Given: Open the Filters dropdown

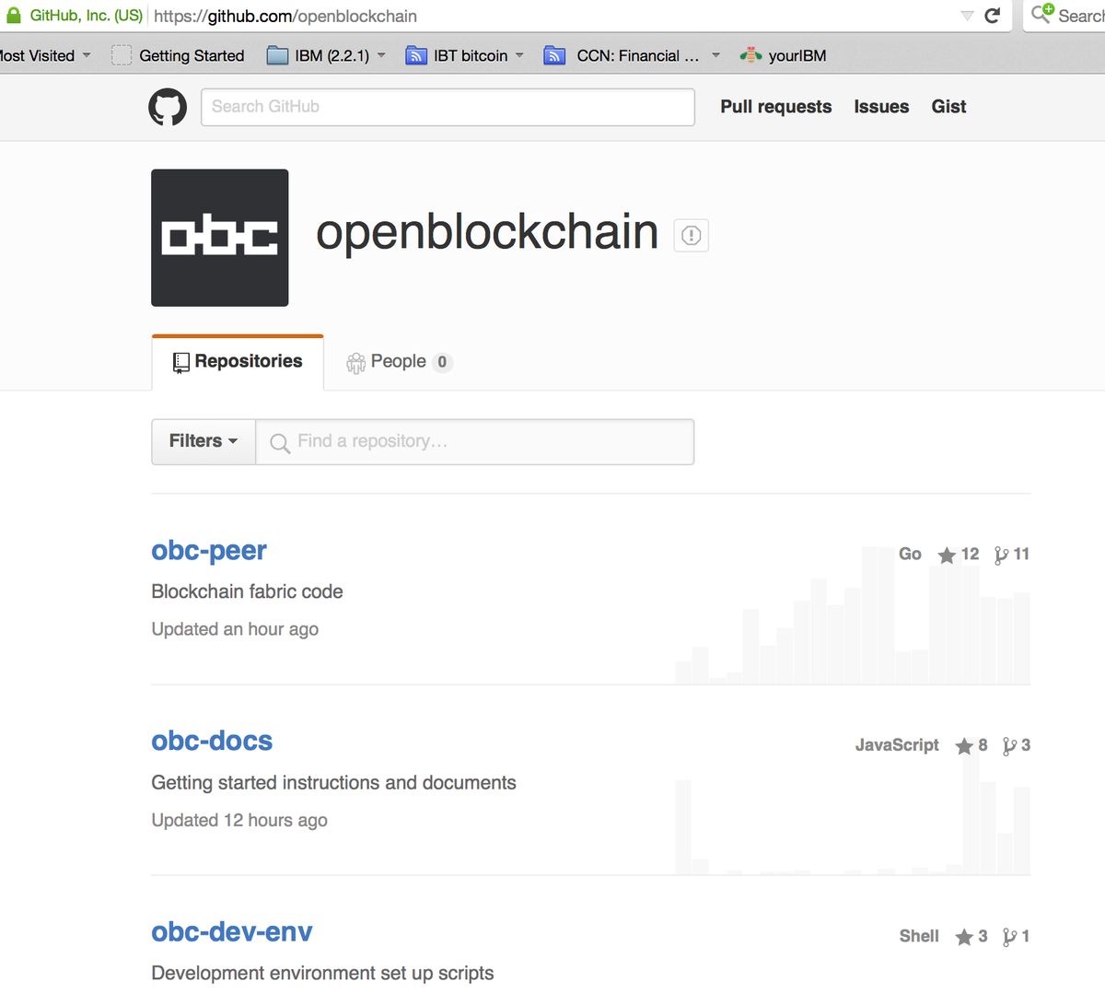Looking at the screenshot, I should (x=204, y=441).
